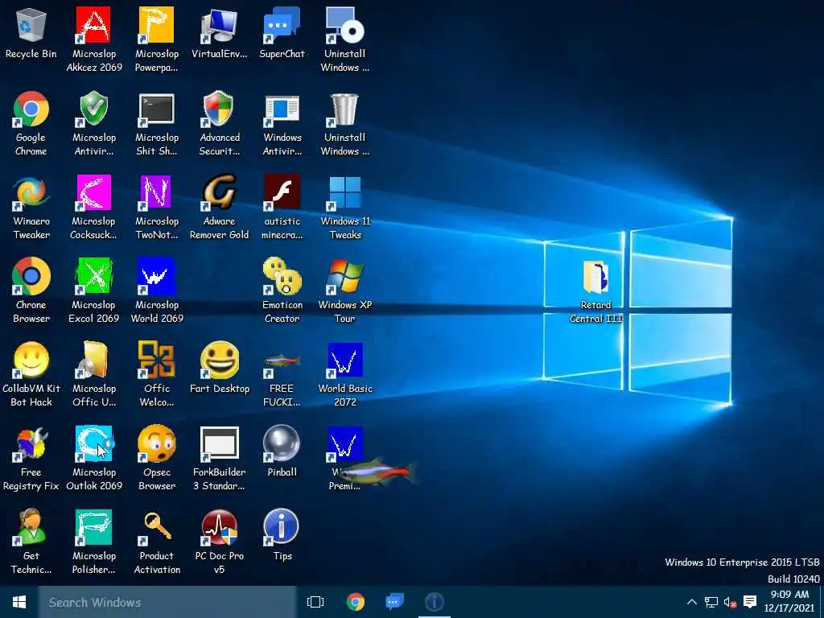The image size is (824, 618).
Task: Click the Opsec Browser surprised face icon
Action: click(156, 443)
